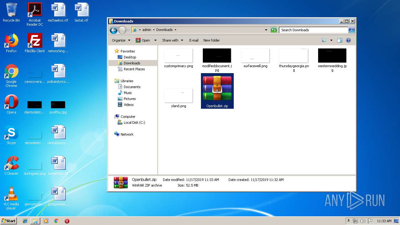Image resolution: width=400 pixels, height=225 pixels.
Task: Open Music library in navigation pane
Action: point(125,93)
